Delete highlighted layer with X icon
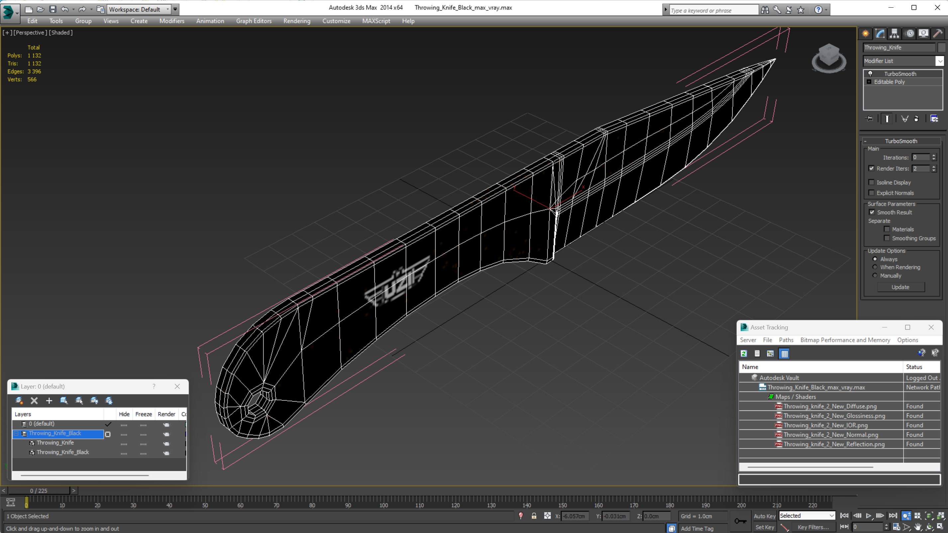Image resolution: width=948 pixels, height=533 pixels. (34, 400)
